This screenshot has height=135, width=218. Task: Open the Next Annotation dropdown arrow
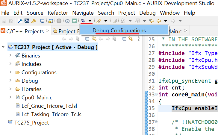[130, 21]
